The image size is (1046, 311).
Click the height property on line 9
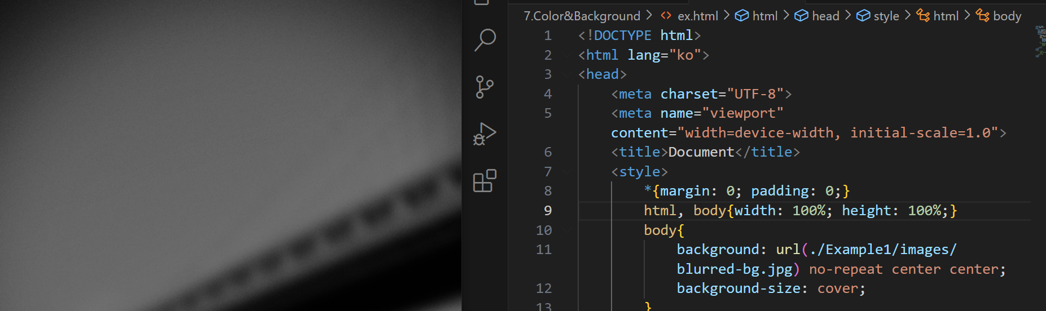point(867,211)
